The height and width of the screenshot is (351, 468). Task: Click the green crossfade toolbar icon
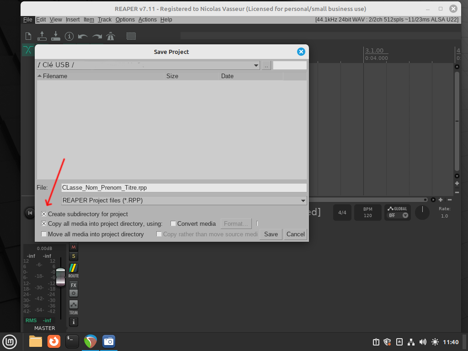click(28, 49)
